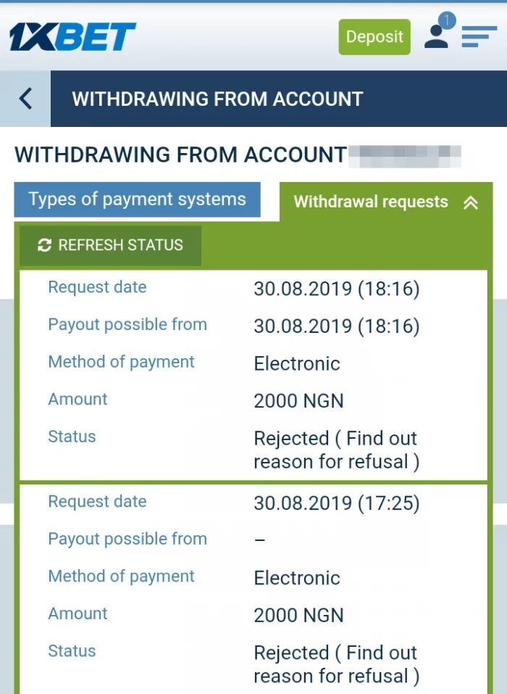Select the 2000 NGN amount of first request
The image size is (507, 694).
tap(298, 401)
